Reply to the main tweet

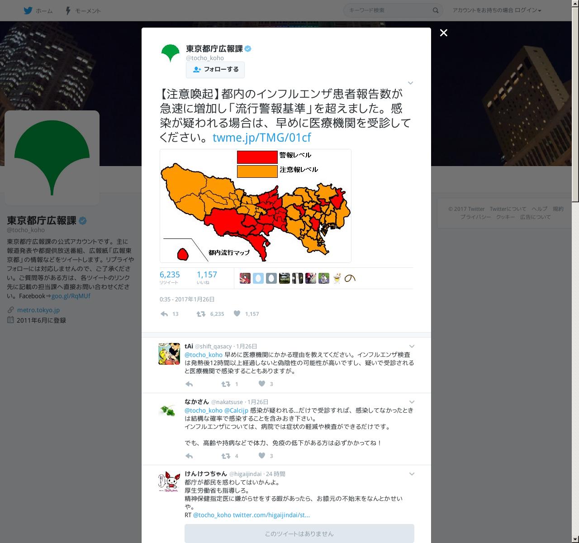pos(164,314)
